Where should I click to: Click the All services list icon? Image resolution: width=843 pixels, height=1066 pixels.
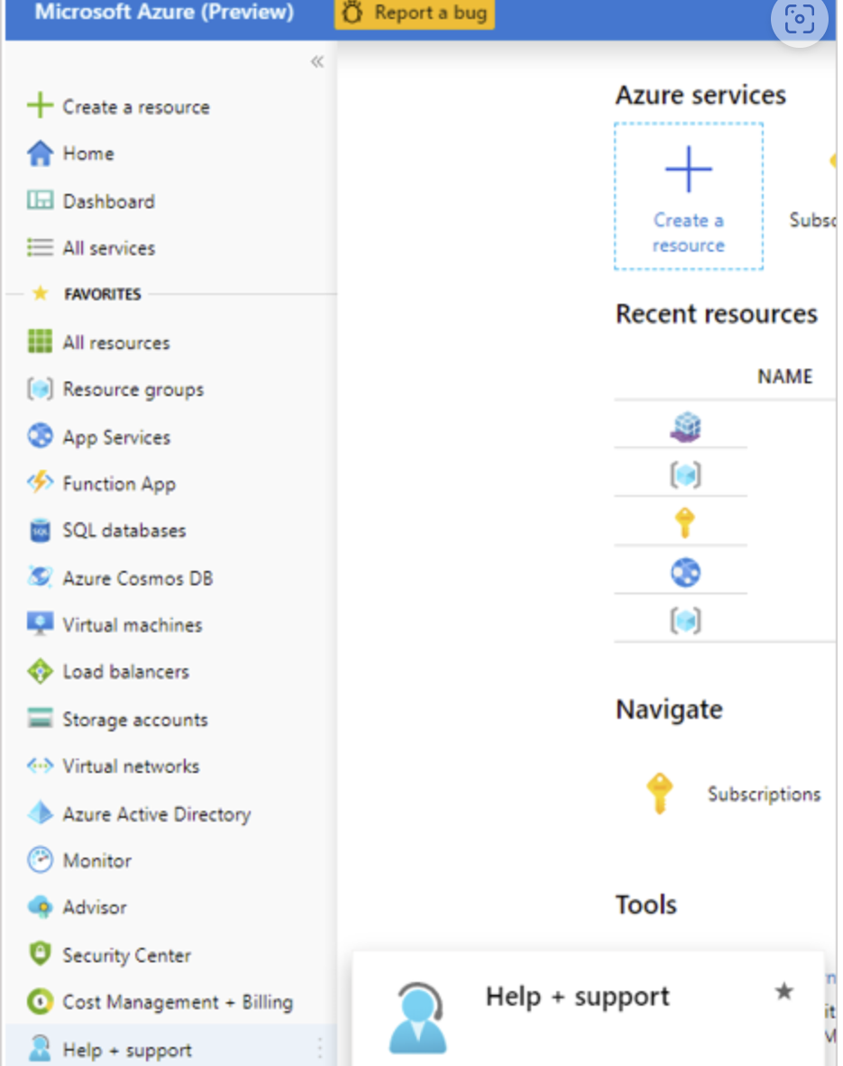pos(40,247)
